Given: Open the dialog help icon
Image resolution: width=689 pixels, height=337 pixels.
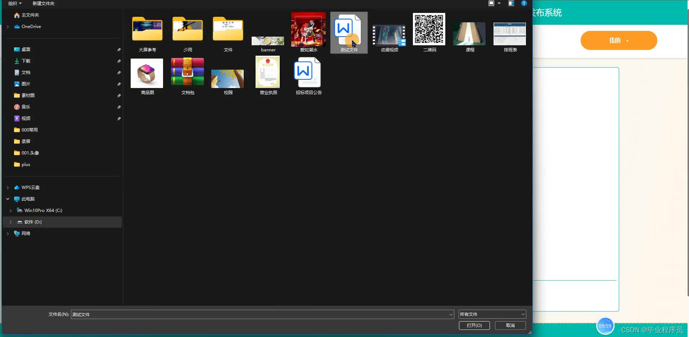Looking at the screenshot, I should (524, 3).
